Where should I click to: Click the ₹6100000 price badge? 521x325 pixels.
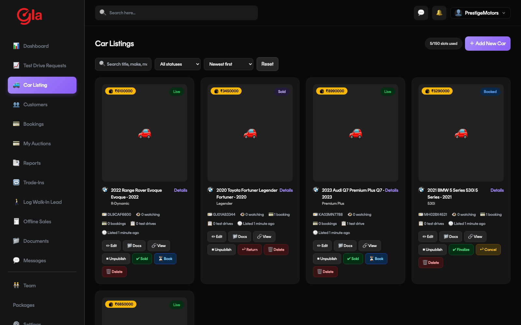(120, 91)
